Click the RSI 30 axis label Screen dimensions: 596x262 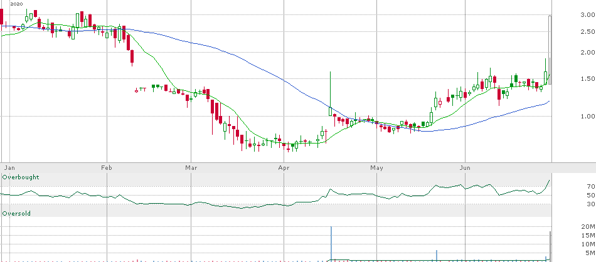click(x=590, y=204)
